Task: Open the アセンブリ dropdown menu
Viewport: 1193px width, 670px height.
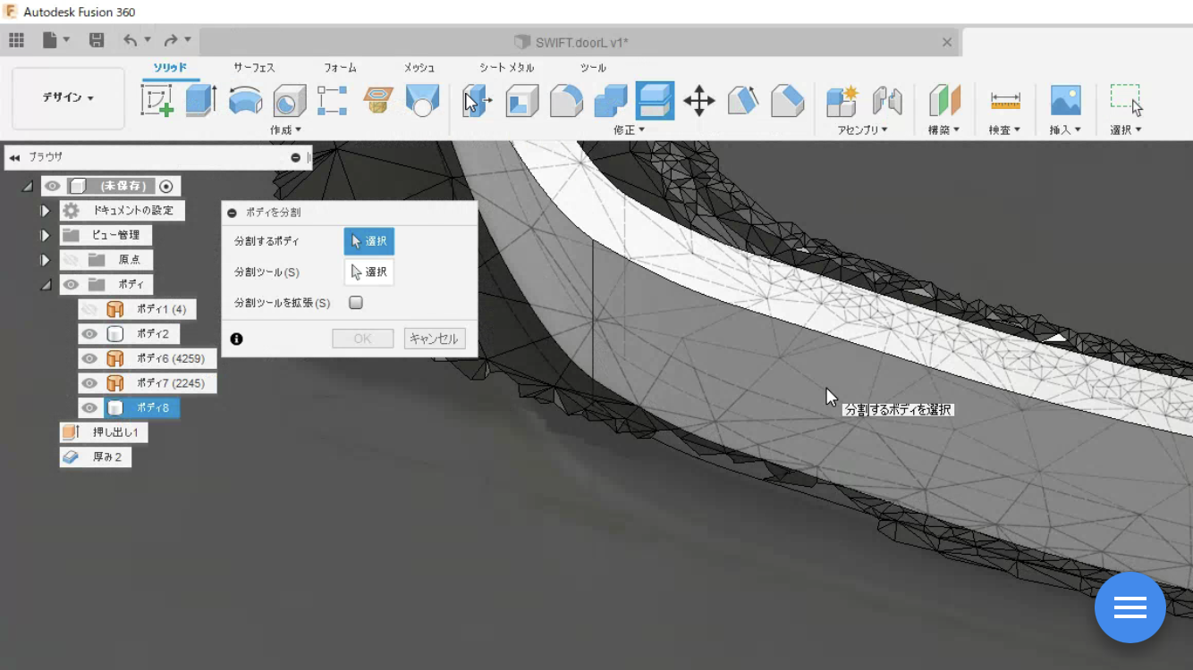Action: (863, 130)
